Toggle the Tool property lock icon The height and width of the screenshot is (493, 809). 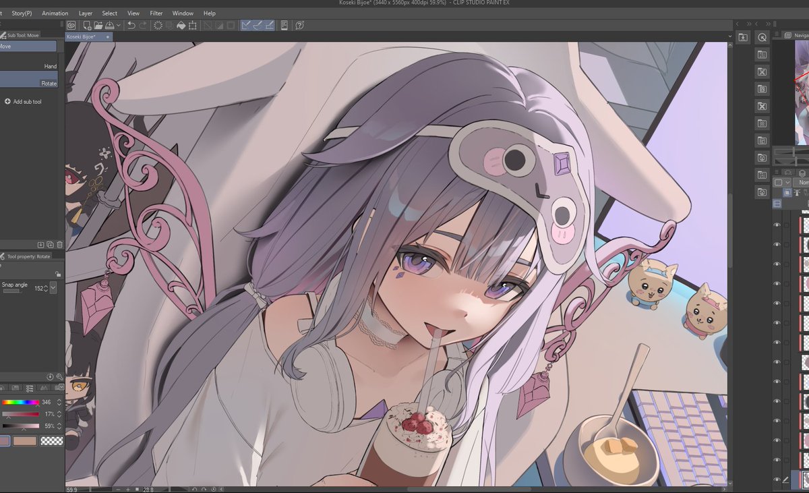click(58, 274)
